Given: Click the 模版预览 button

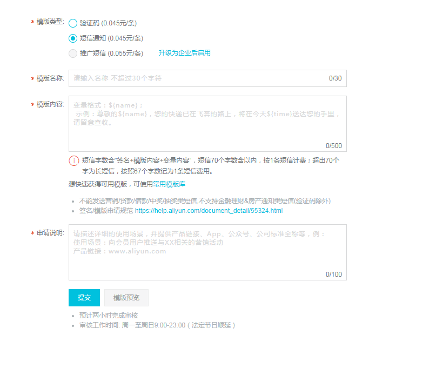Looking at the screenshot, I should pos(126,298).
